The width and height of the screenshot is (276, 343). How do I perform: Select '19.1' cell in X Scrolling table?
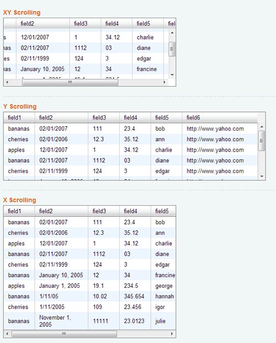coord(104,286)
